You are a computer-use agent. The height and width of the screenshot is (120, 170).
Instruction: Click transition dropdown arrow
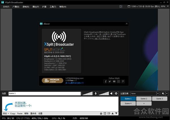pyautogui.click(x=158, y=93)
